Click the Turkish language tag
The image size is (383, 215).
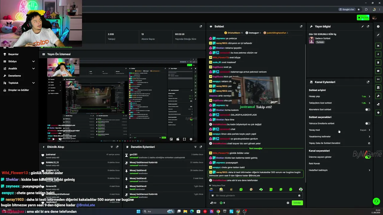point(320,42)
